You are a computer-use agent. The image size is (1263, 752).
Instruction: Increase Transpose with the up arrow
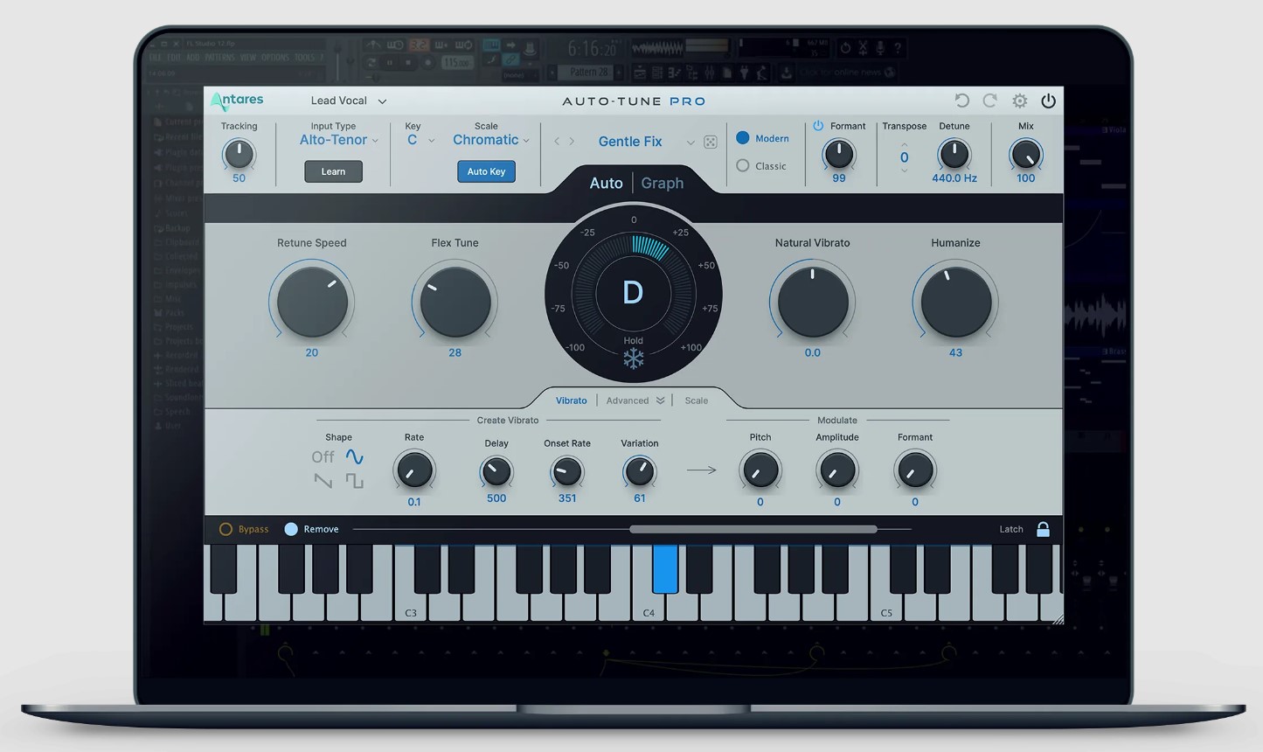click(x=904, y=144)
